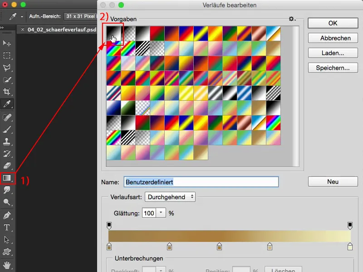
Task: Select the Hand tool
Action: click(7, 265)
